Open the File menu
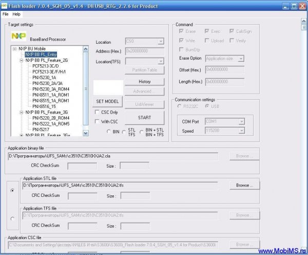Screen dimensions: 308x255 [x=6, y=14]
